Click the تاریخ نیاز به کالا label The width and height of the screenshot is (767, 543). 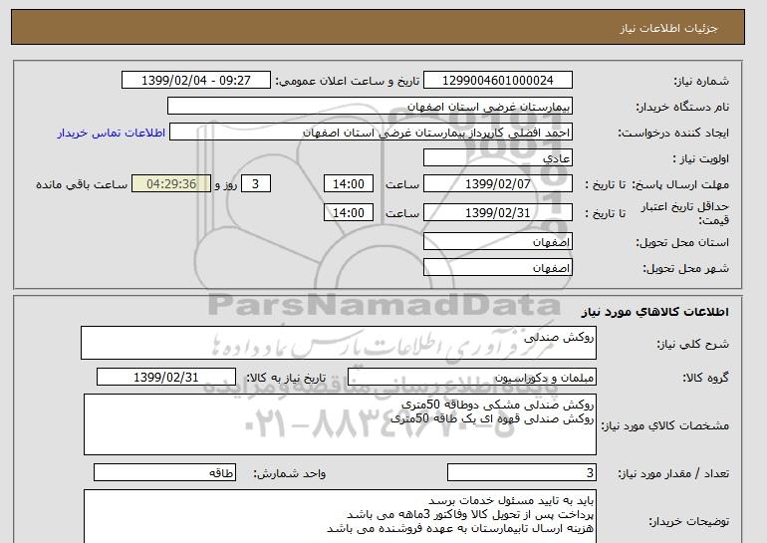tap(286, 378)
